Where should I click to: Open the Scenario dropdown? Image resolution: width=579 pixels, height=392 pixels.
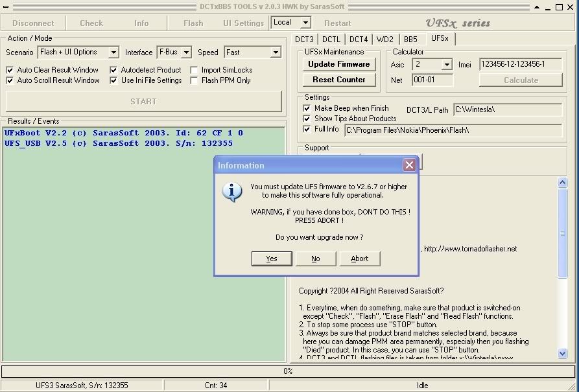tap(113, 52)
